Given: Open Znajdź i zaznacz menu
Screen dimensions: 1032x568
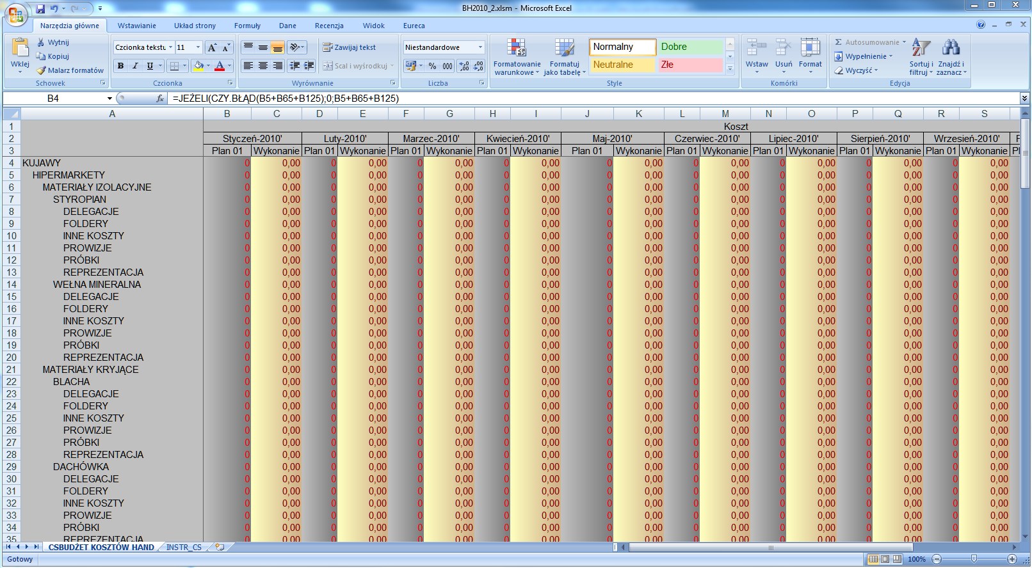Looking at the screenshot, I should coord(951,57).
